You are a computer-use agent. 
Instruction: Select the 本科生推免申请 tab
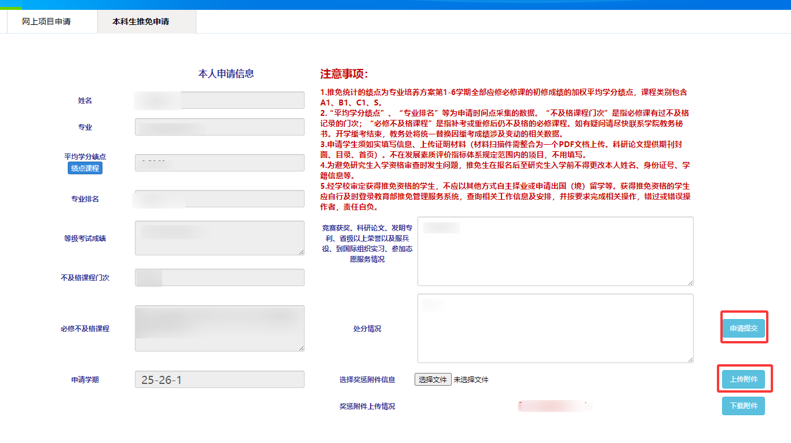(141, 21)
